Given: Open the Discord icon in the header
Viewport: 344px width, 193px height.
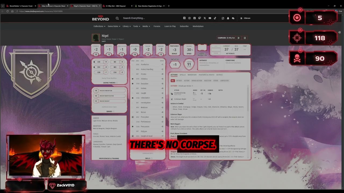Looking at the screenshot, I should [x=184, y=18].
